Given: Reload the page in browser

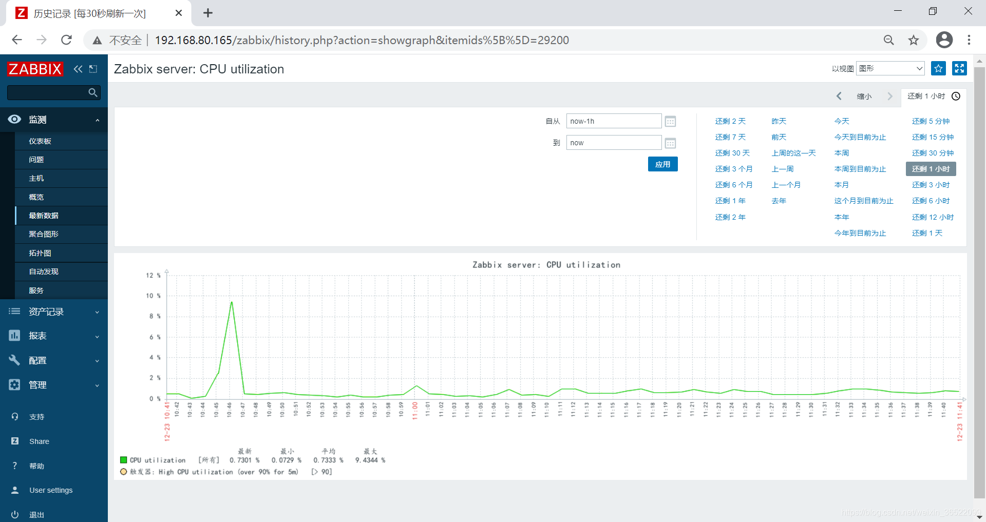Looking at the screenshot, I should tap(66, 40).
